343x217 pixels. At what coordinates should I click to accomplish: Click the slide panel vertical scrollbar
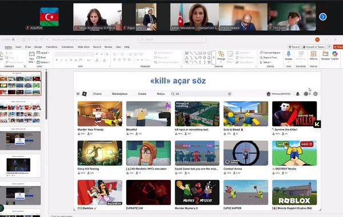tap(46, 95)
